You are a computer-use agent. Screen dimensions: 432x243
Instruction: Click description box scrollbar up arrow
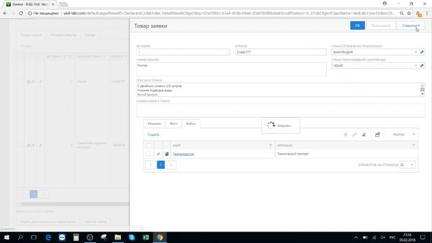tap(423, 85)
